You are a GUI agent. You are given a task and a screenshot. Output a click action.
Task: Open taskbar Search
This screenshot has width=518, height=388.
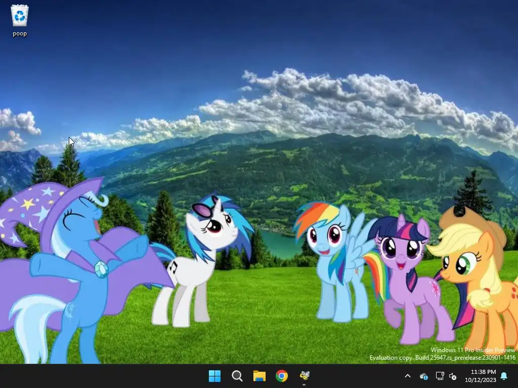[x=237, y=376]
